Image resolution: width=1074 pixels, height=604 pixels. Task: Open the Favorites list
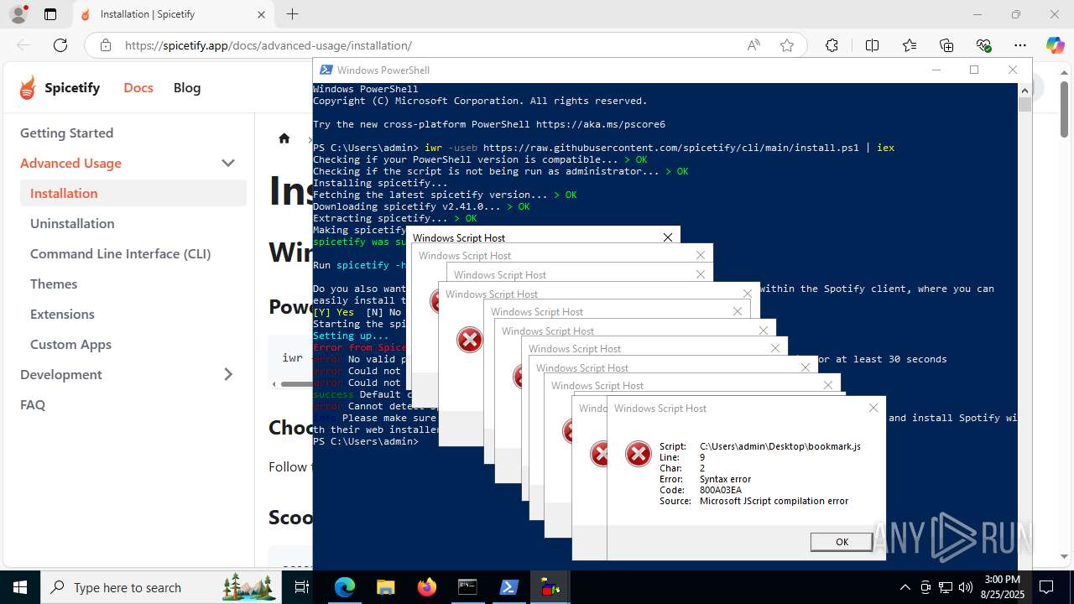[910, 45]
